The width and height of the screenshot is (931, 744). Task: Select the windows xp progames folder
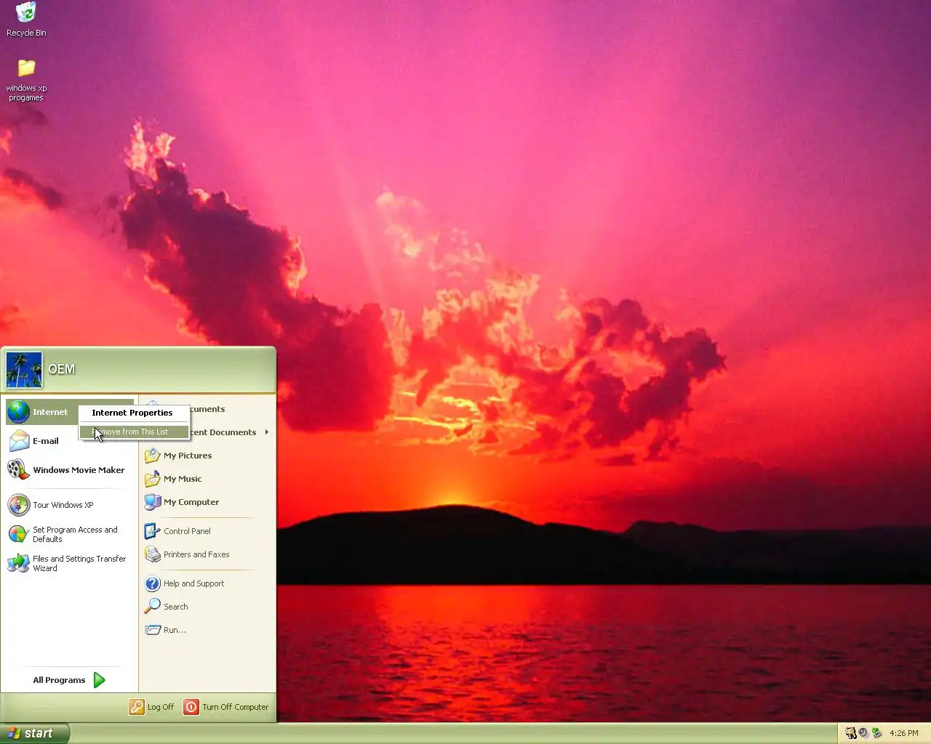click(26, 80)
